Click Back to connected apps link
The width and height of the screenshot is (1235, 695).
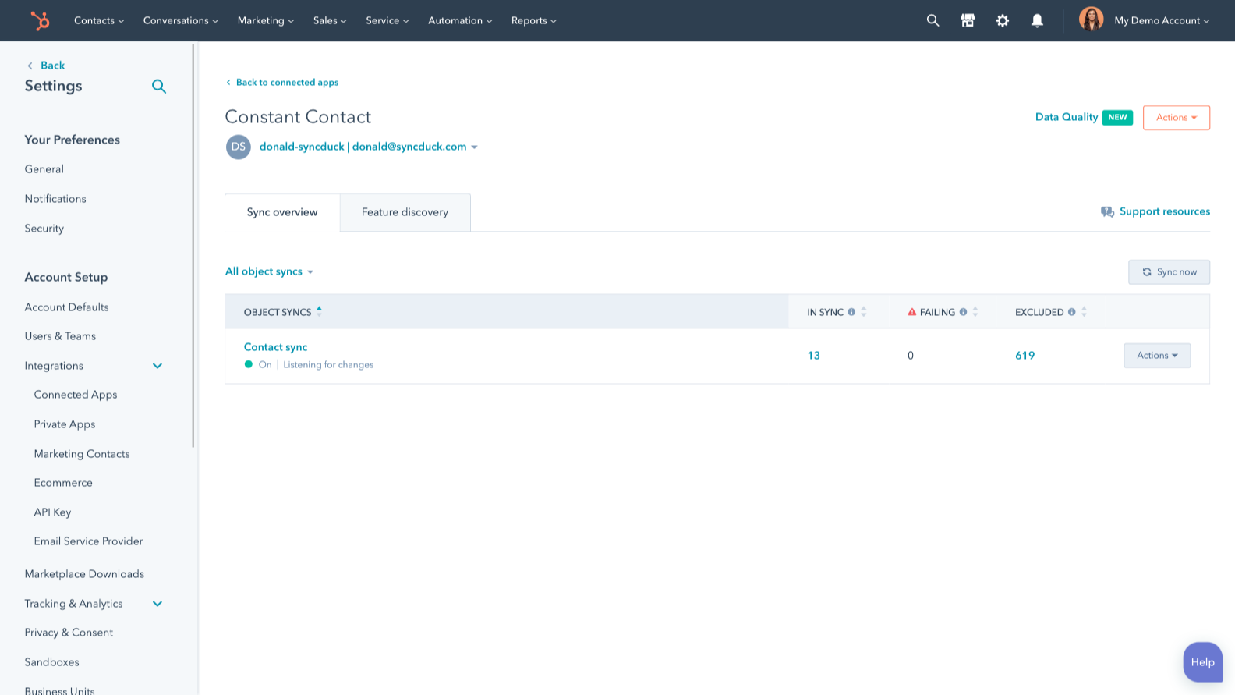pyautogui.click(x=282, y=82)
